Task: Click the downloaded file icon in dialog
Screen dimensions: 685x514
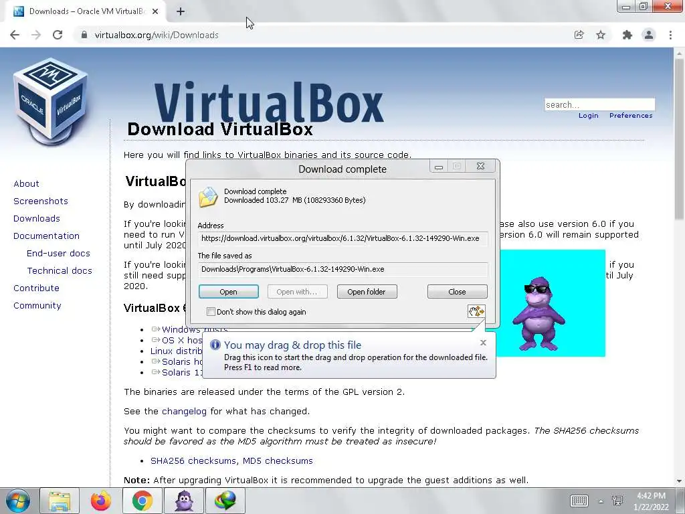Action: point(208,197)
